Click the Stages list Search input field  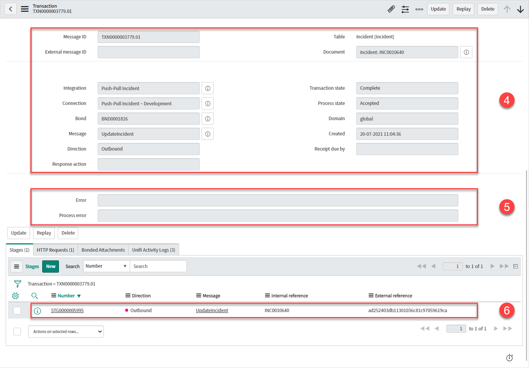pos(158,266)
